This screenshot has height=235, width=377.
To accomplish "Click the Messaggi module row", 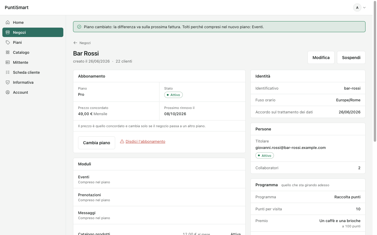I will coord(159,215).
